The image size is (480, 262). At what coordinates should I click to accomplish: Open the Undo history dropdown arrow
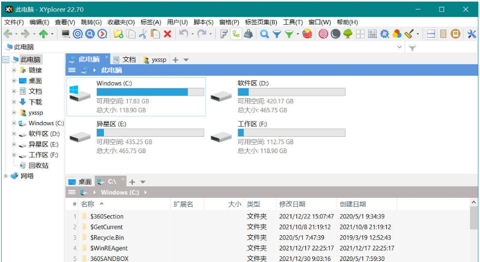(x=193, y=34)
